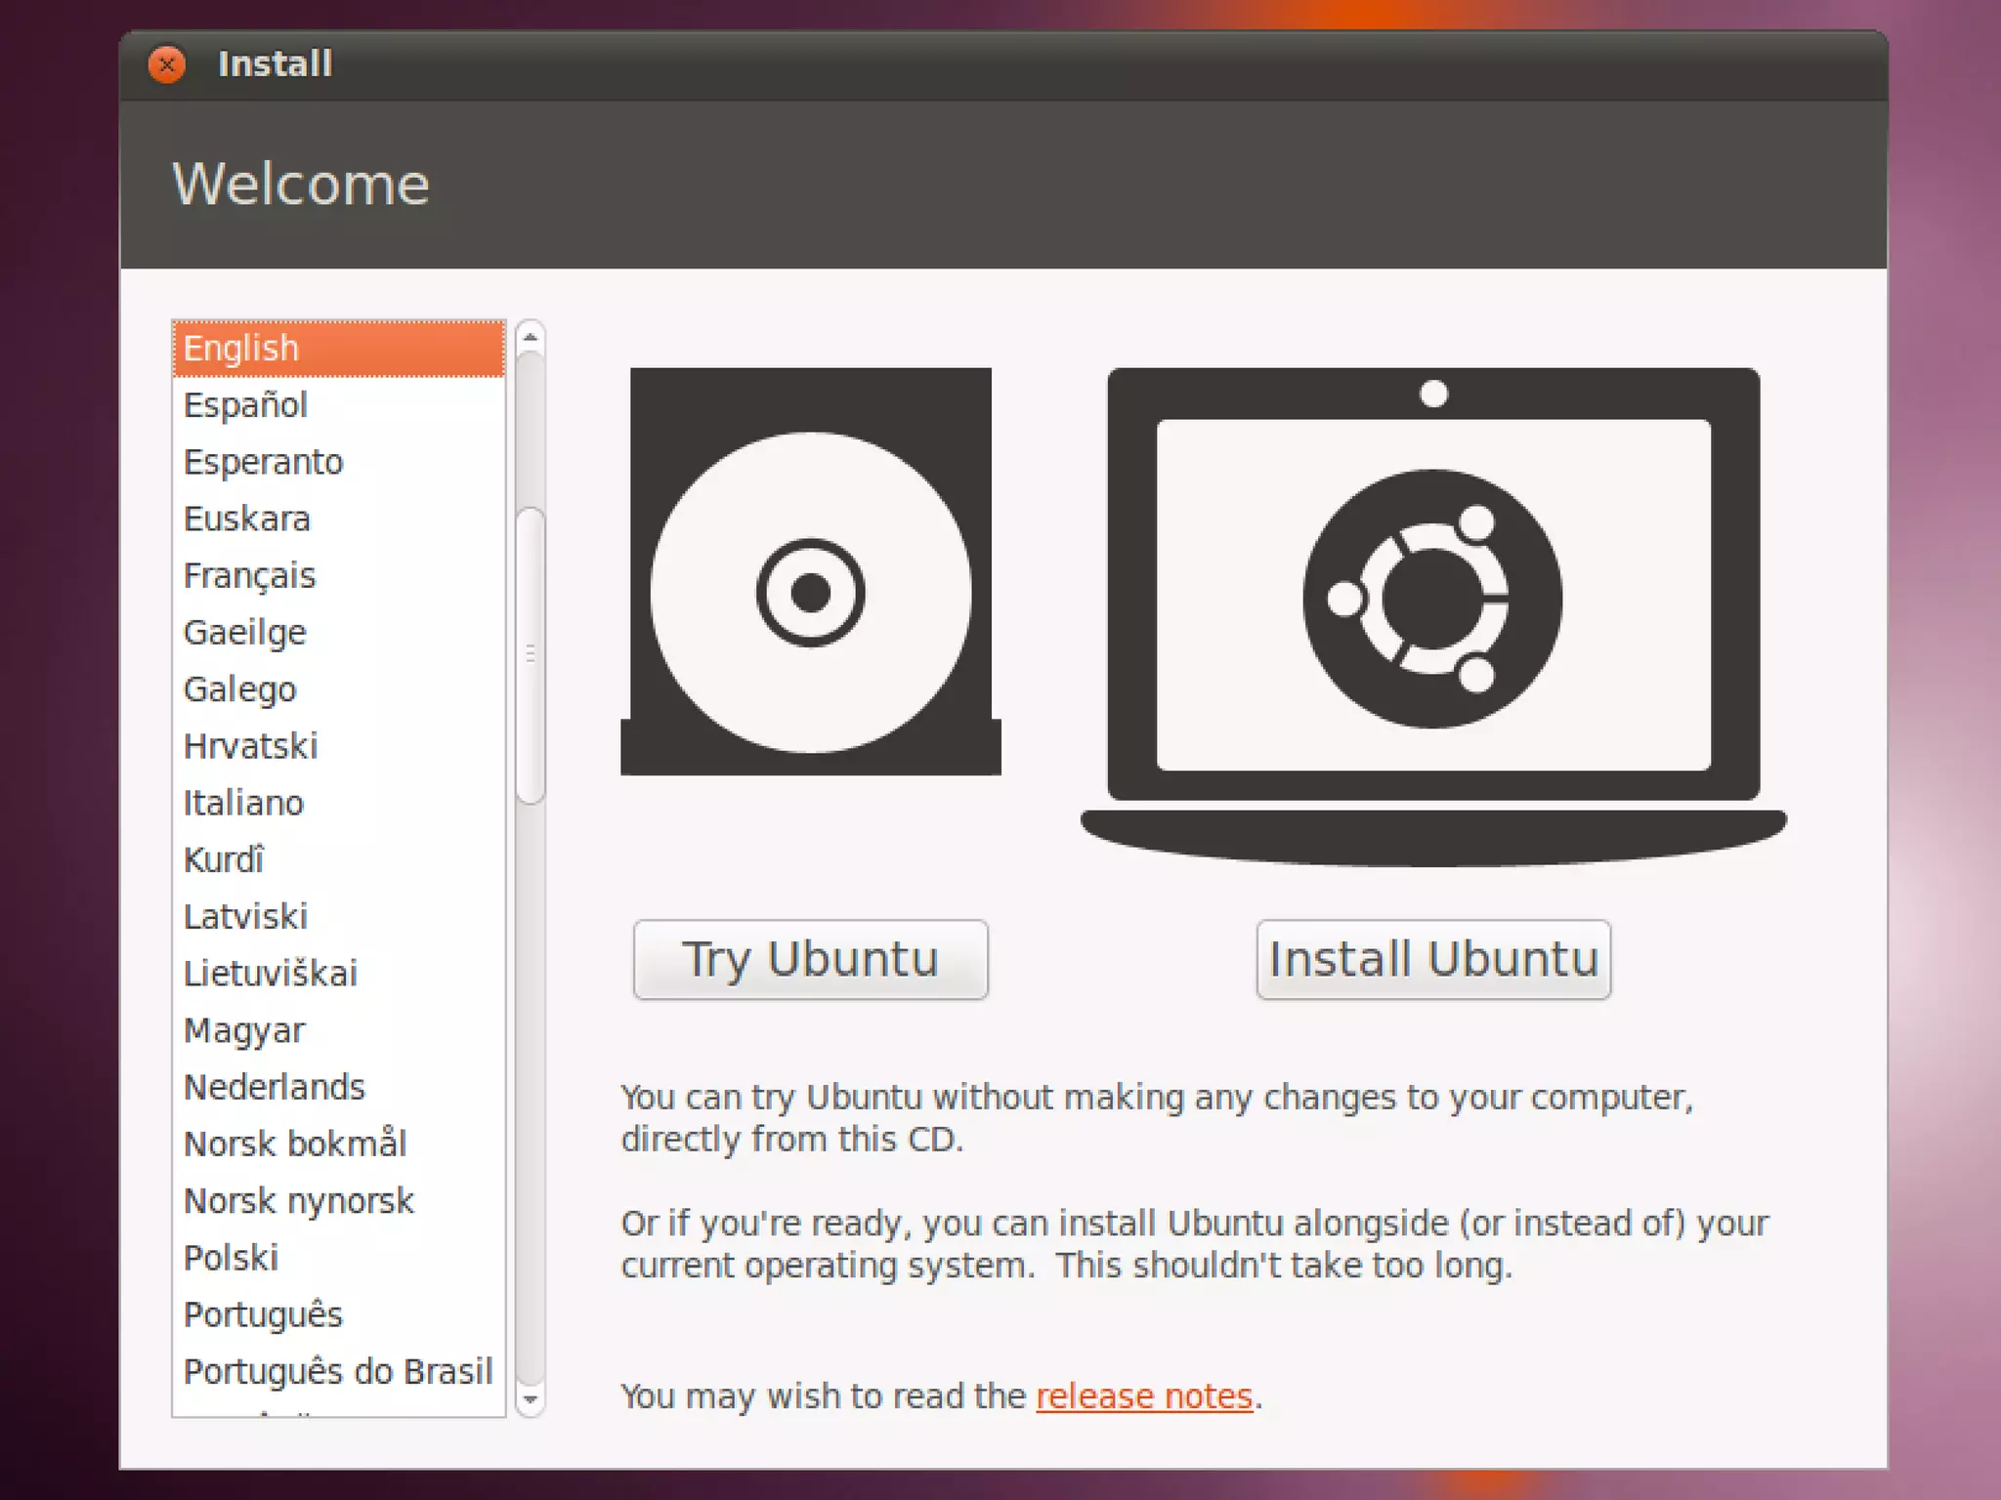Select Hrvatski from the language list

[x=251, y=747]
